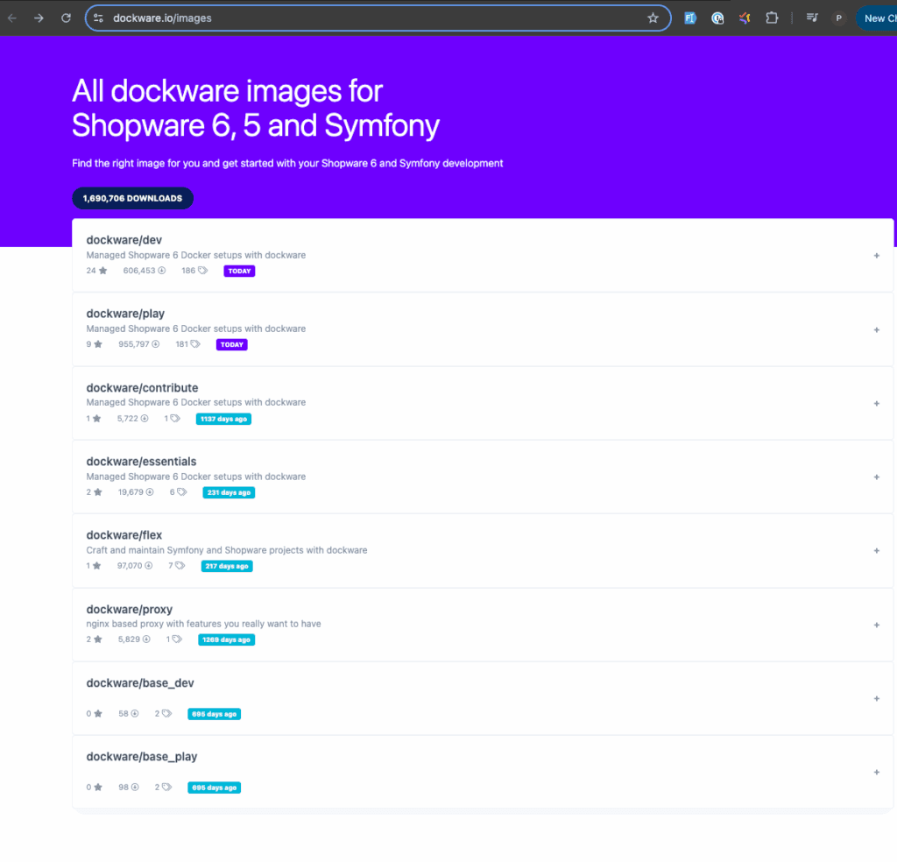Open the dockware/contribute image title

pos(143,388)
